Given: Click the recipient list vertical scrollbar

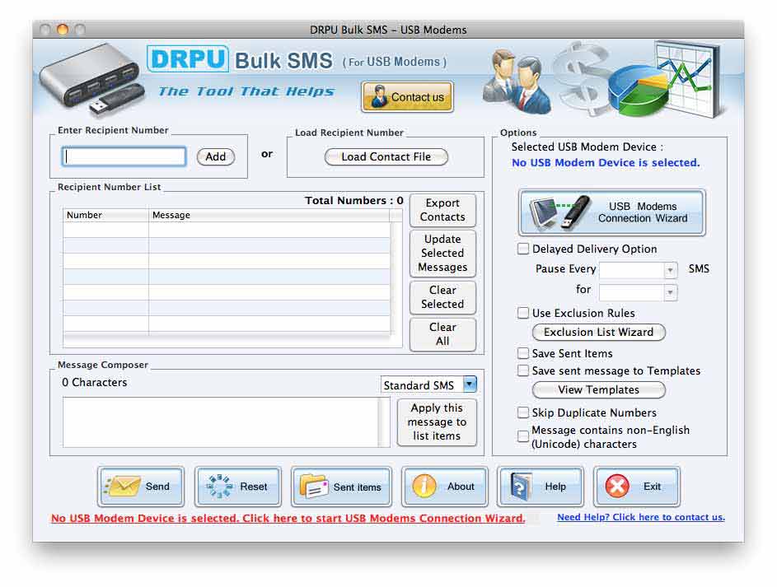Looking at the screenshot, I should (396, 277).
